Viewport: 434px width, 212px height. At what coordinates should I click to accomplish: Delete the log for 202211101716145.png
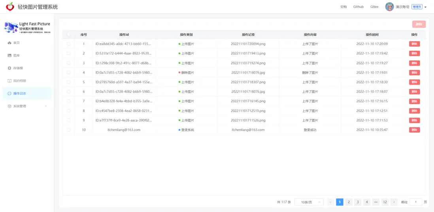(x=414, y=101)
